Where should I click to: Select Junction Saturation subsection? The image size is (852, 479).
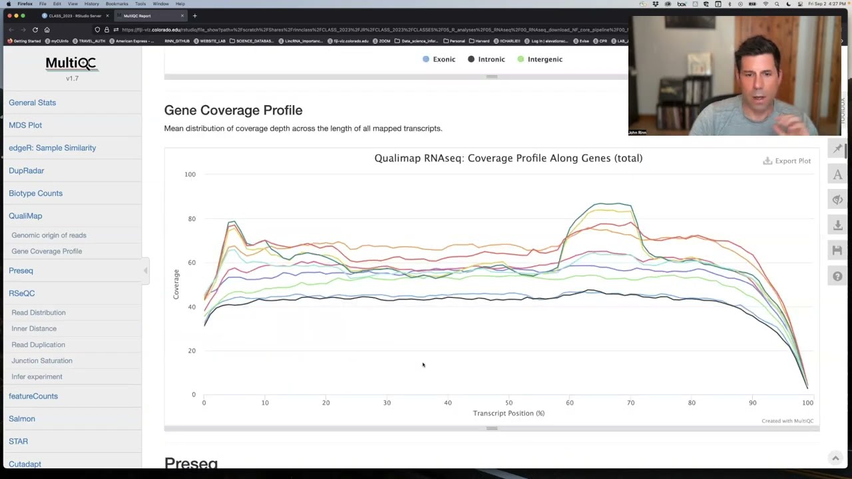point(42,360)
